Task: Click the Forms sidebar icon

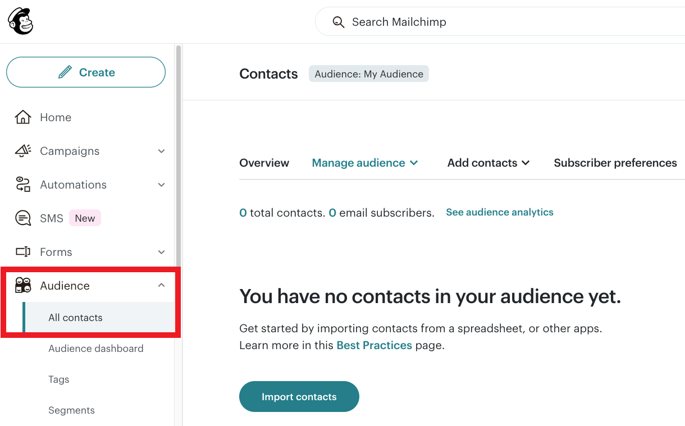Action: coord(23,252)
